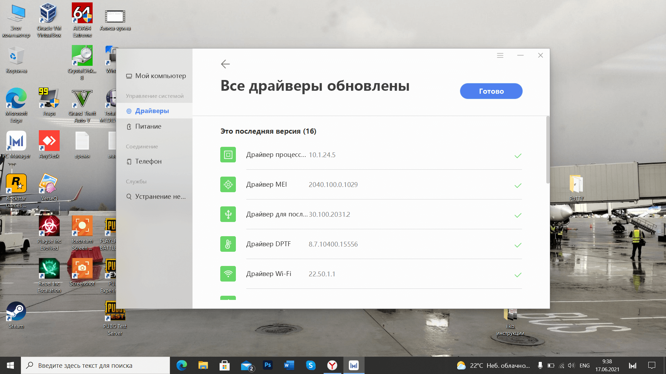Image resolution: width=666 pixels, height=374 pixels.
Task: Toggle the serial port driver checkmark 30.100.20312
Action: pyautogui.click(x=517, y=215)
